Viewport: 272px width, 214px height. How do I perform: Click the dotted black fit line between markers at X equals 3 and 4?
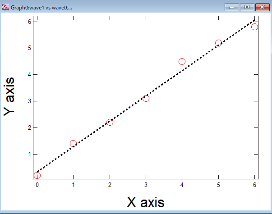[164, 83]
